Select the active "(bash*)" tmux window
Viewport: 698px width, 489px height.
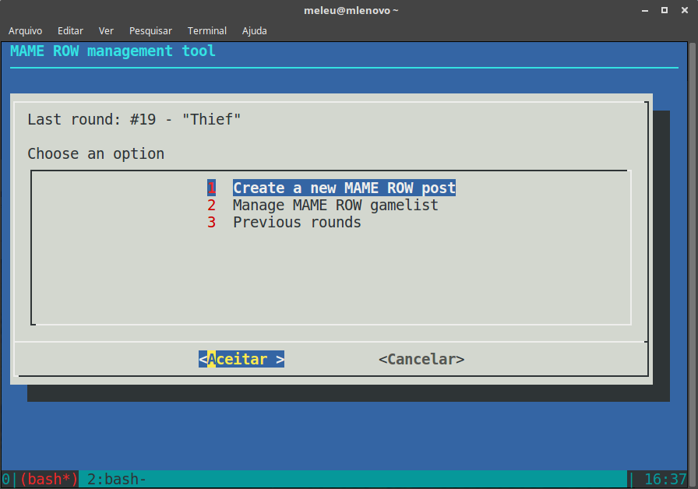[x=49, y=480]
